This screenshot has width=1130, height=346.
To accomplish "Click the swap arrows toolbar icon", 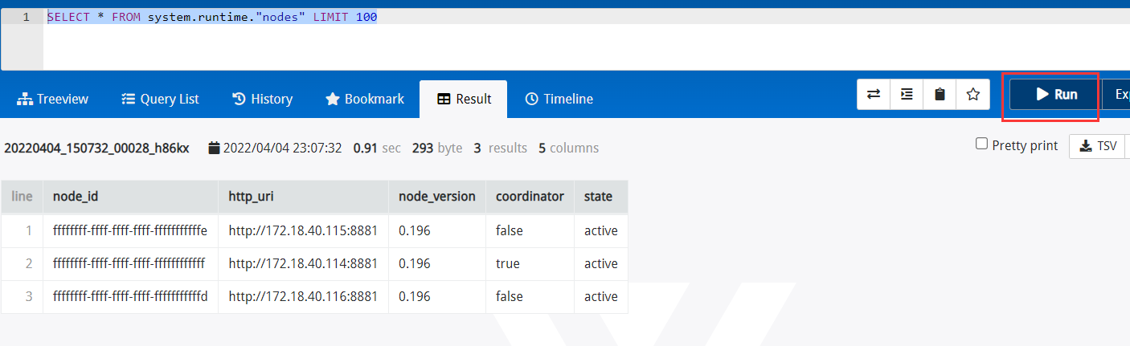I will [874, 95].
